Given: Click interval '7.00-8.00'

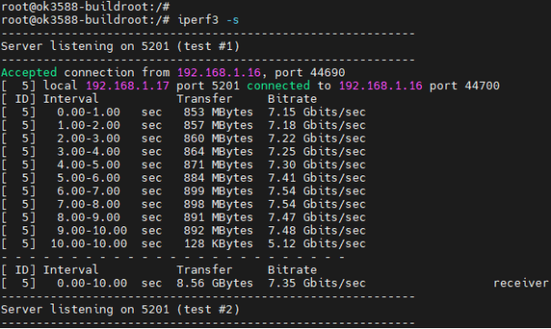Looking at the screenshot, I should 88,204.
